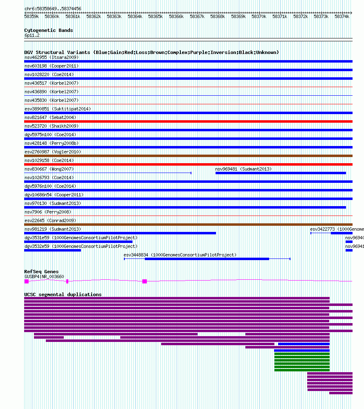Click nsv1026793 (Coe2014) label
This screenshot has width=364, height=409.
pyautogui.click(x=49, y=178)
